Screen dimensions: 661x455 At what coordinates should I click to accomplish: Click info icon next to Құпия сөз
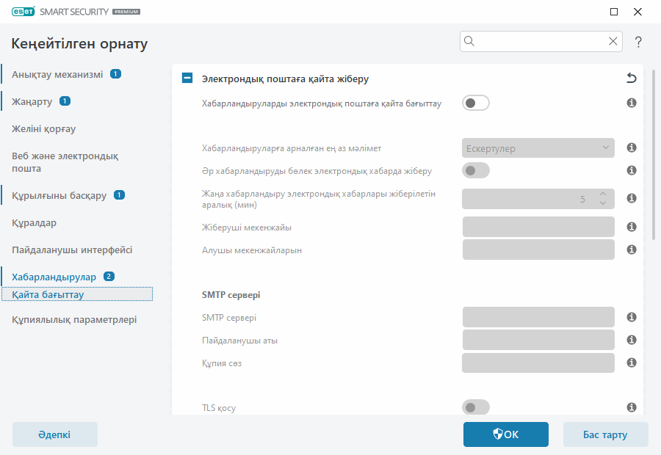[631, 363]
